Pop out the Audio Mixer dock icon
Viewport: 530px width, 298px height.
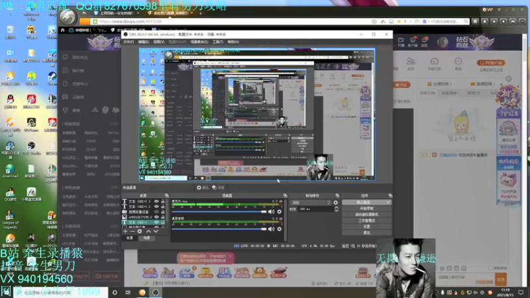[x=285, y=195]
